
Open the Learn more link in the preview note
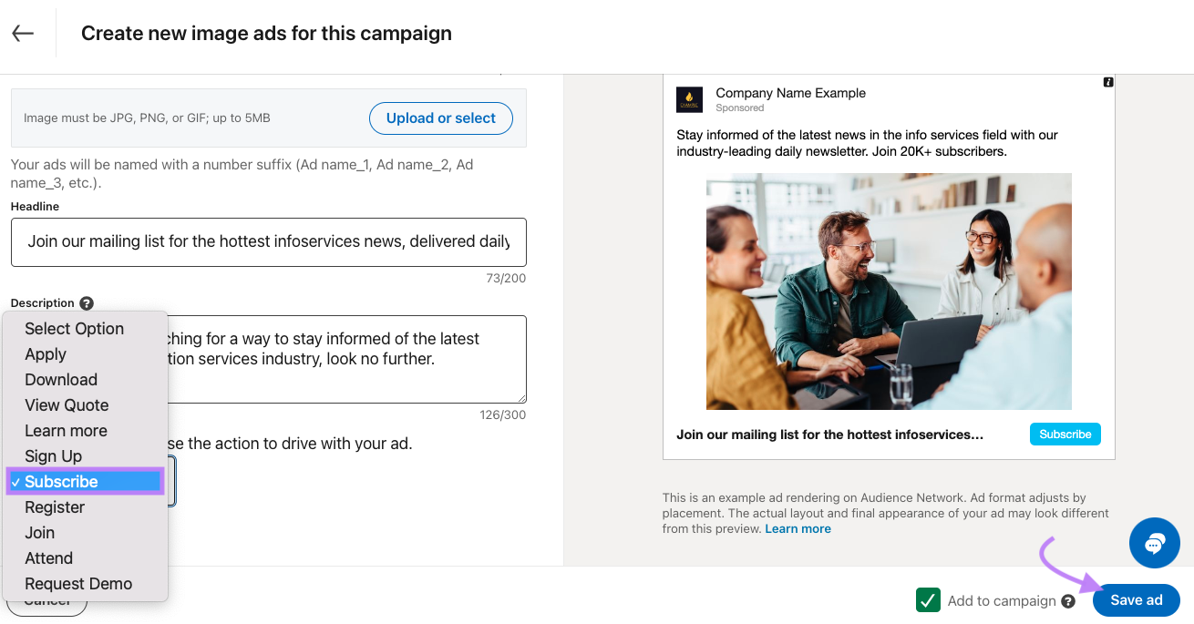point(798,527)
